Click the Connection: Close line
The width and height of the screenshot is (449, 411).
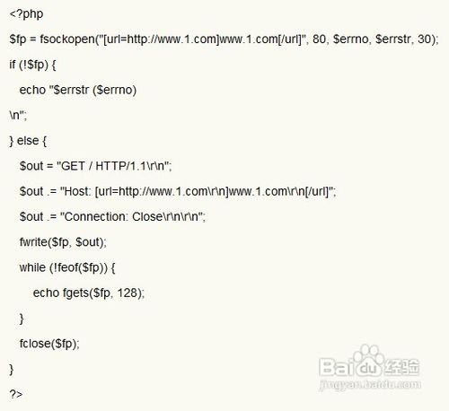click(112, 216)
